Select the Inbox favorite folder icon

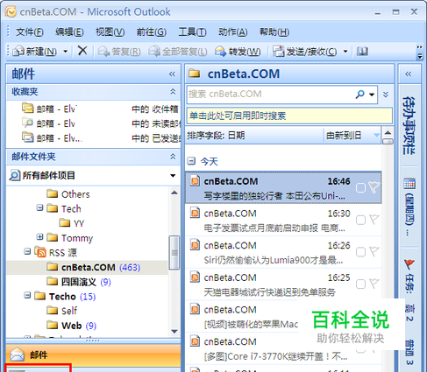point(28,109)
